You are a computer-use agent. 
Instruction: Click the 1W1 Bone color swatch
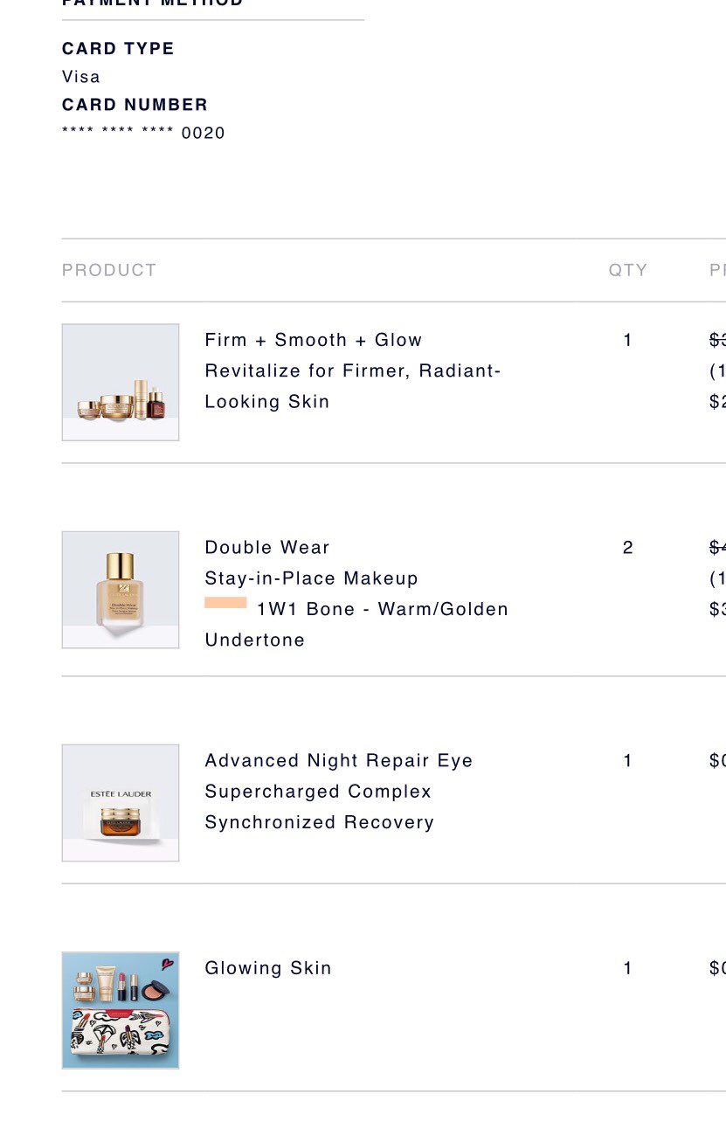pos(225,603)
